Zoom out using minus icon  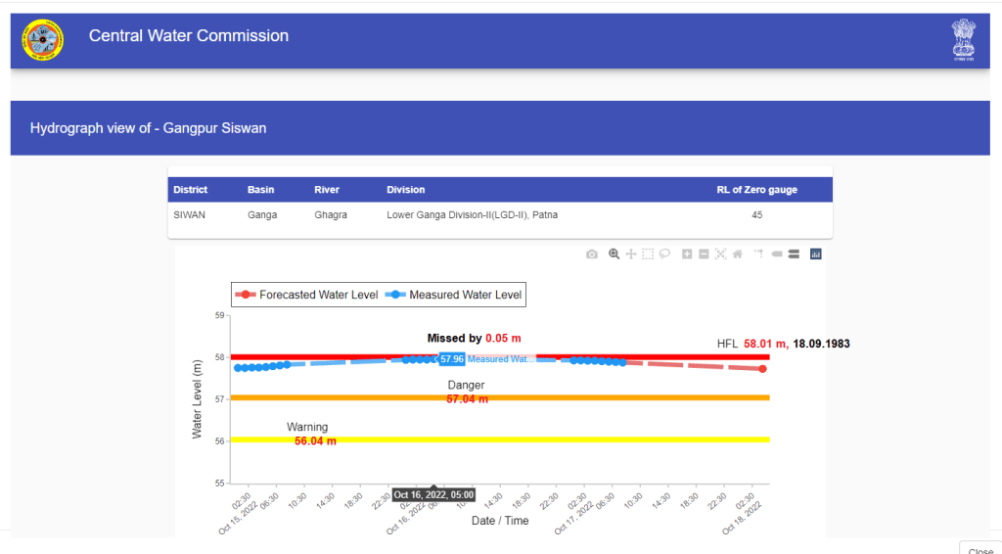[x=704, y=254]
